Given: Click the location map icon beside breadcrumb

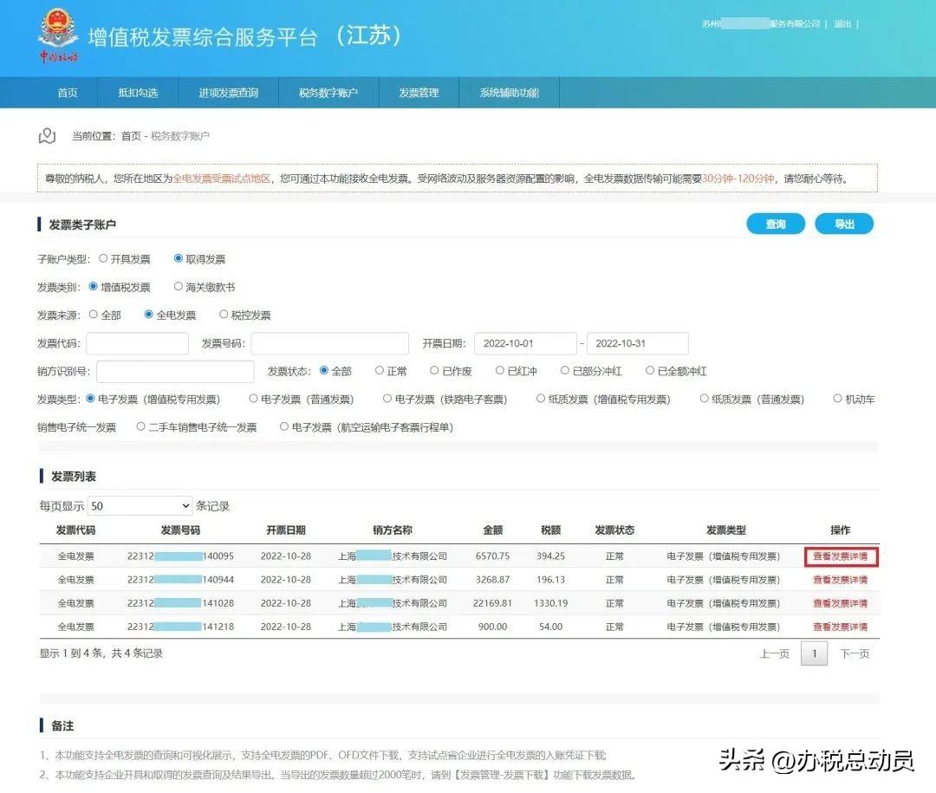Looking at the screenshot, I should coord(47,136).
